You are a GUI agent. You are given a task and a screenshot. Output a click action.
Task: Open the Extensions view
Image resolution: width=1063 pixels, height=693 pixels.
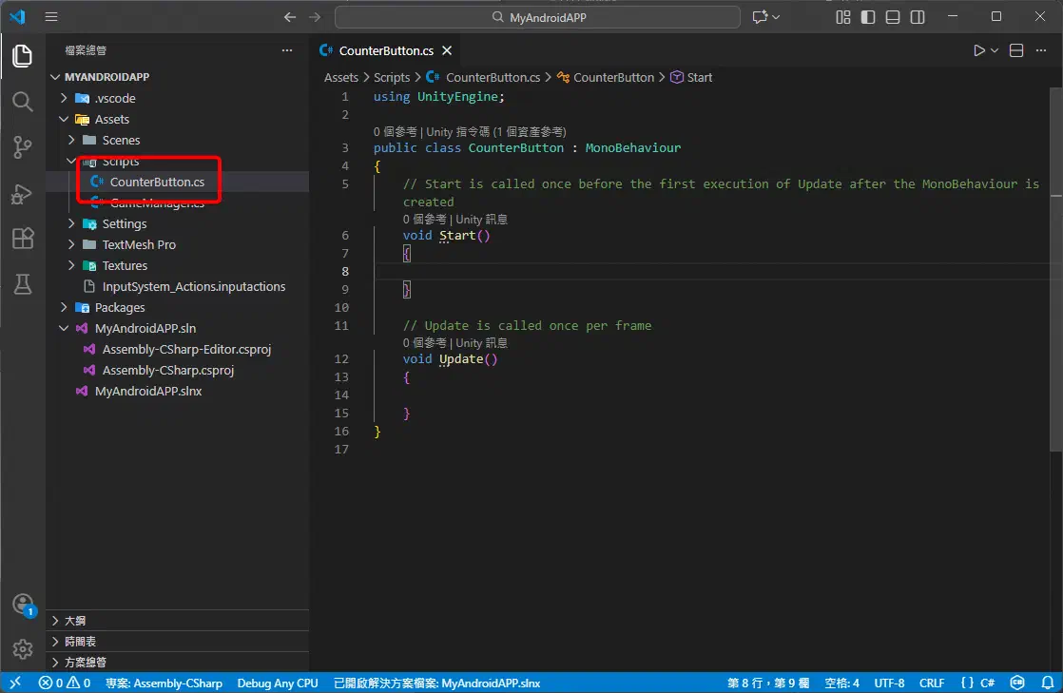(22, 239)
